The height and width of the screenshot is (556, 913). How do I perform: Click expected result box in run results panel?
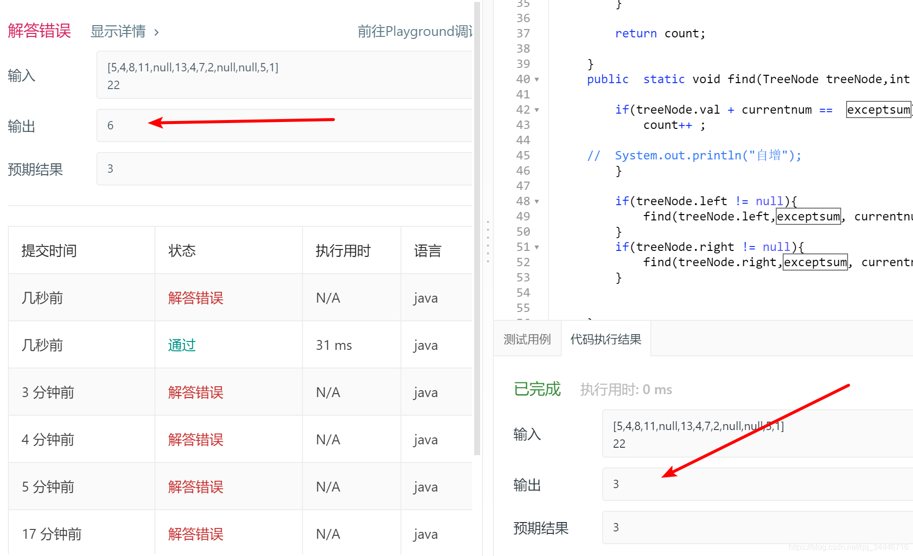(758, 527)
